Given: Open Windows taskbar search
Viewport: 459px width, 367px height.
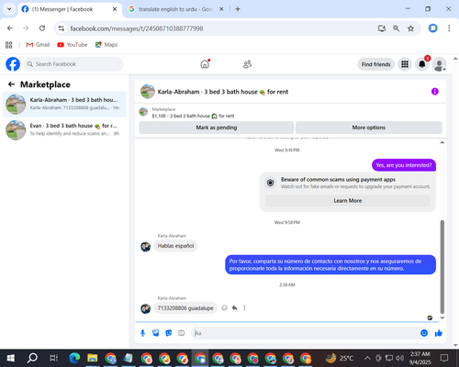Looking at the screenshot, I should point(32,358).
